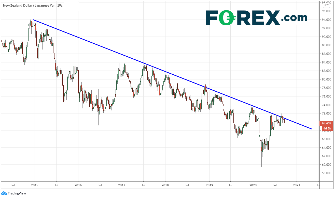
Task: Click the 86.000 price axis label
Action: tap(326, 54)
